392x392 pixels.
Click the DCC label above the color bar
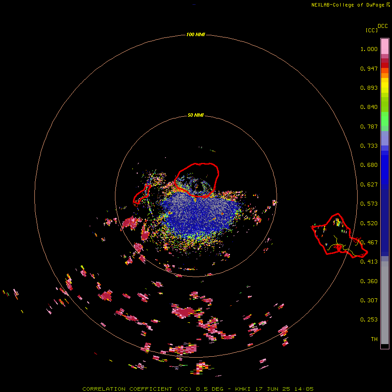(x=382, y=26)
